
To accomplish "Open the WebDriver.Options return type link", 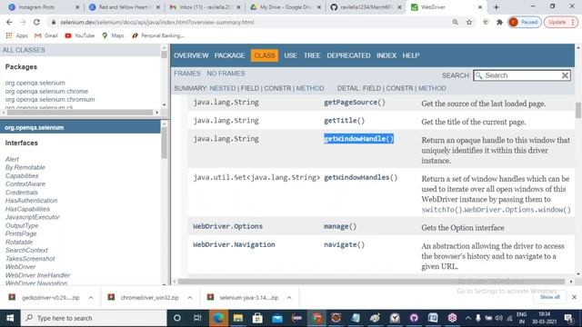I will tap(227, 226).
